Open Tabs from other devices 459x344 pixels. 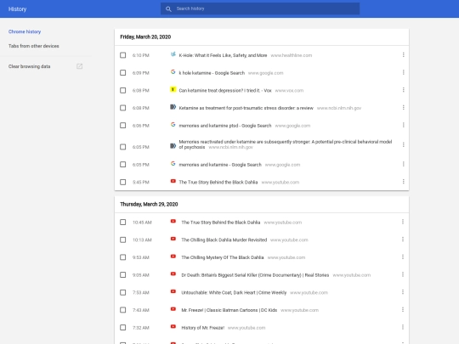tap(34, 46)
